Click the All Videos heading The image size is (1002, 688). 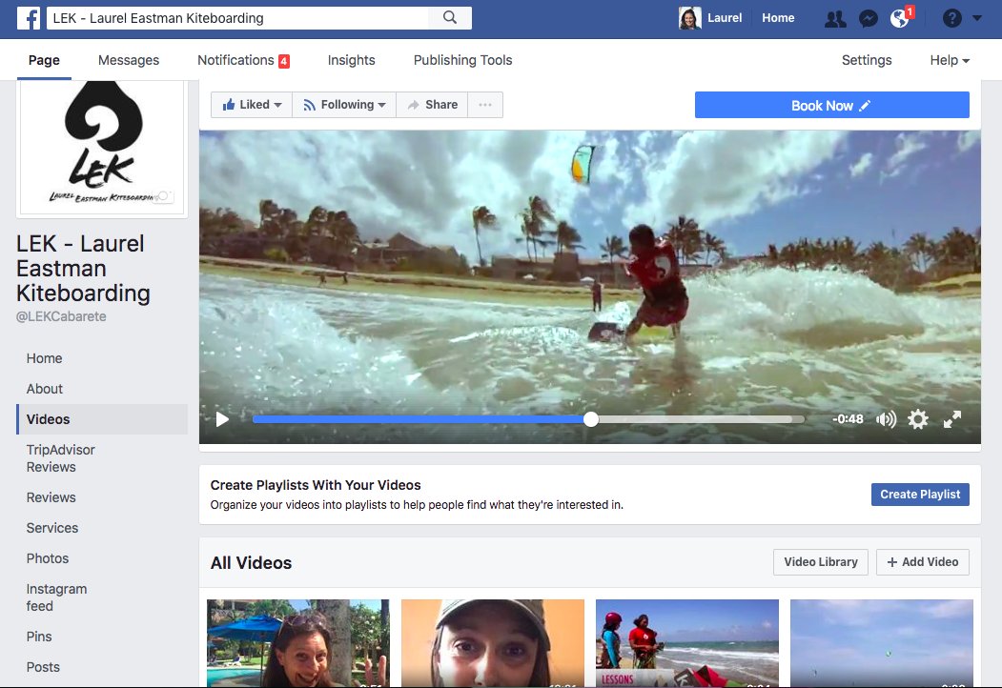click(x=251, y=563)
